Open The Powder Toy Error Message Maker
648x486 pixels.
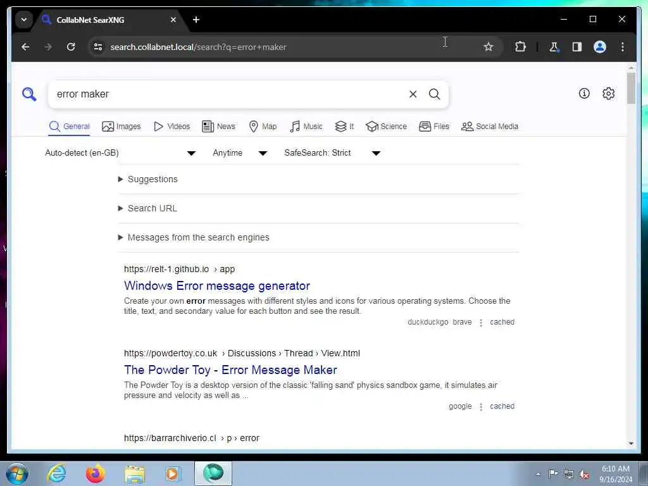pos(230,370)
